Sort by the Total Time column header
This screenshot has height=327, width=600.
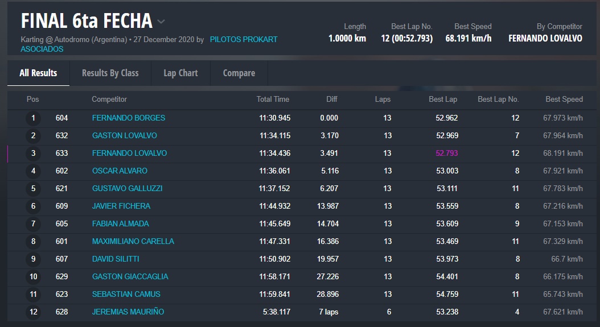click(x=273, y=100)
